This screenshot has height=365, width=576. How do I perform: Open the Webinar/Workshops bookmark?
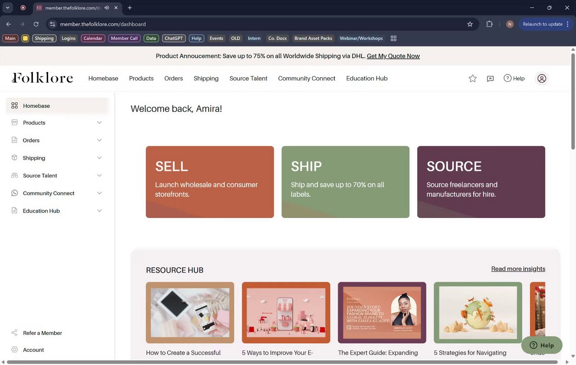click(x=361, y=38)
